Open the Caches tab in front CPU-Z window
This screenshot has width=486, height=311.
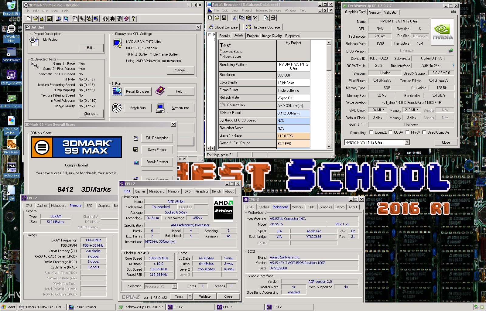coord(140,191)
